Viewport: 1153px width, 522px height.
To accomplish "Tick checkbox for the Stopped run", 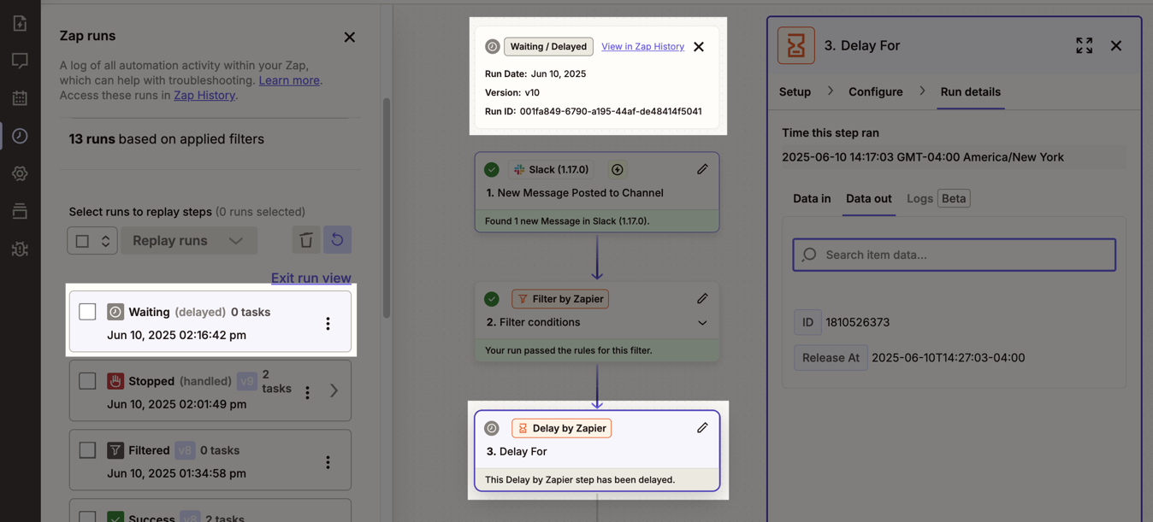I will [87, 381].
